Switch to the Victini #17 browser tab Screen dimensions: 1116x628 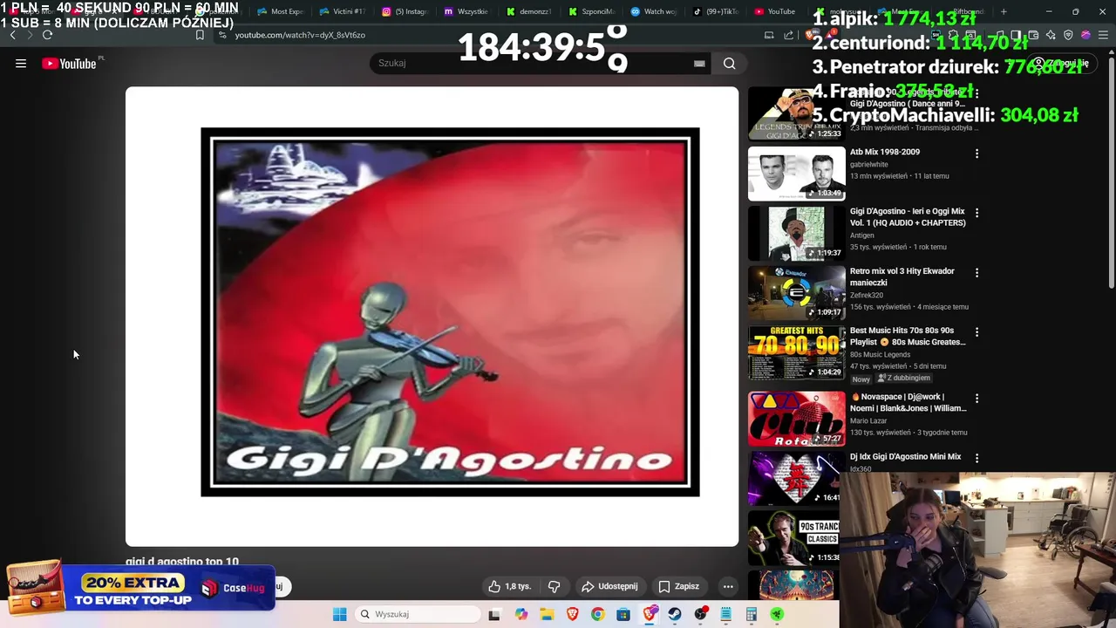342,11
